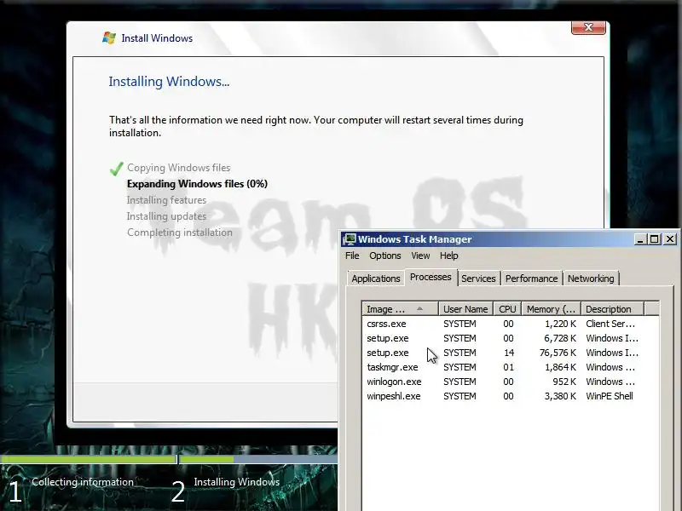Click the 3,380 K memory value
682x511 pixels.
tap(560, 396)
